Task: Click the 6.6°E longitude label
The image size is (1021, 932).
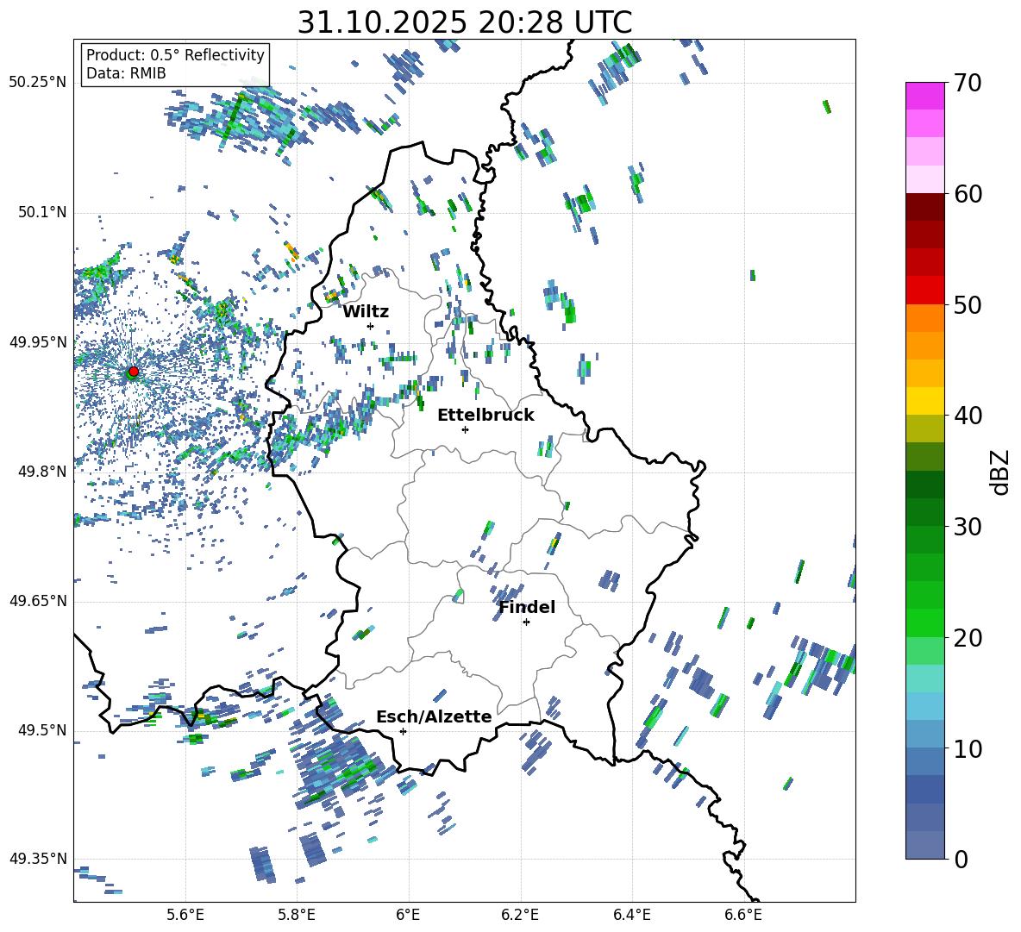Action: 743,916
